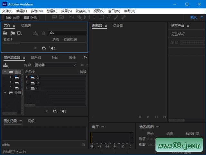206x155 pixels.
Task: Open the 编辑(E) menu
Action: point(22,11)
